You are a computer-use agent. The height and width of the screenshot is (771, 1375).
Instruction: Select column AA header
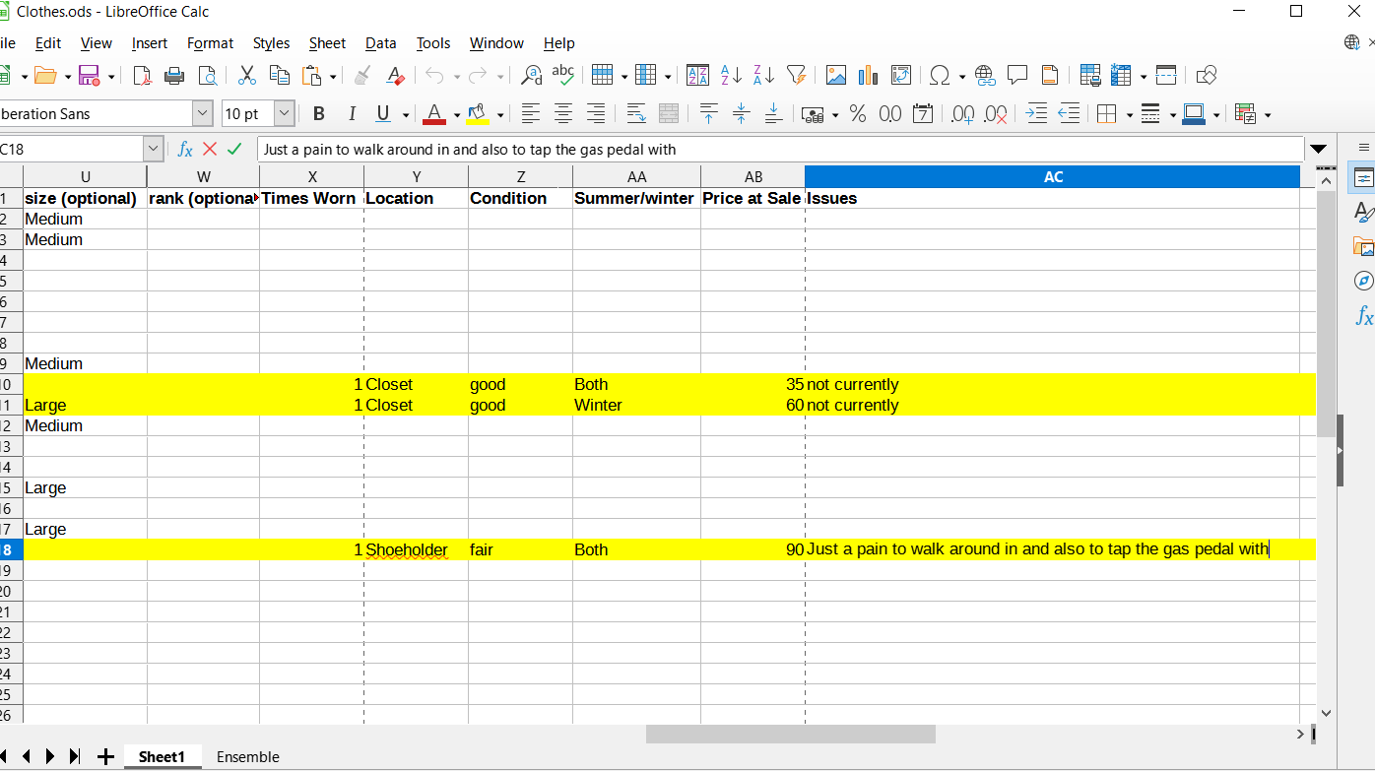click(636, 177)
